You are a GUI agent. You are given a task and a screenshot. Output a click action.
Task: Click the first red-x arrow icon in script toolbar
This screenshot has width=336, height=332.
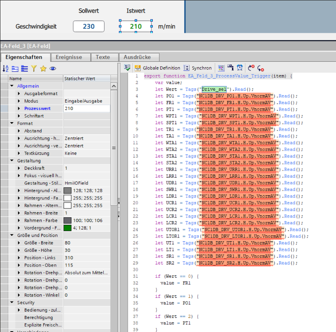pos(251,68)
